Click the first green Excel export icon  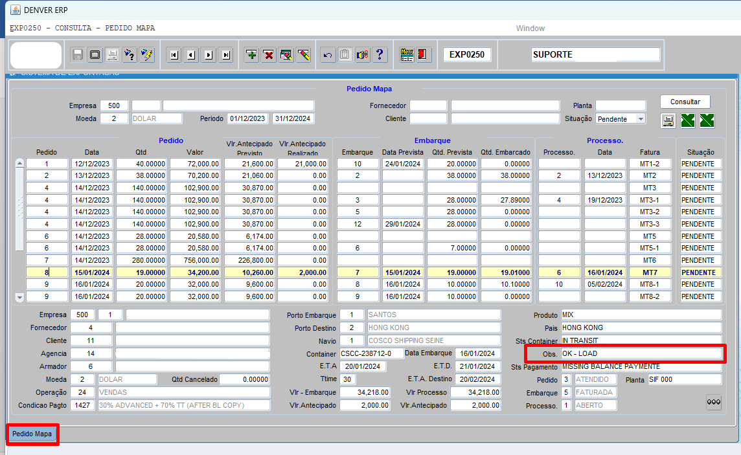pyautogui.click(x=688, y=121)
